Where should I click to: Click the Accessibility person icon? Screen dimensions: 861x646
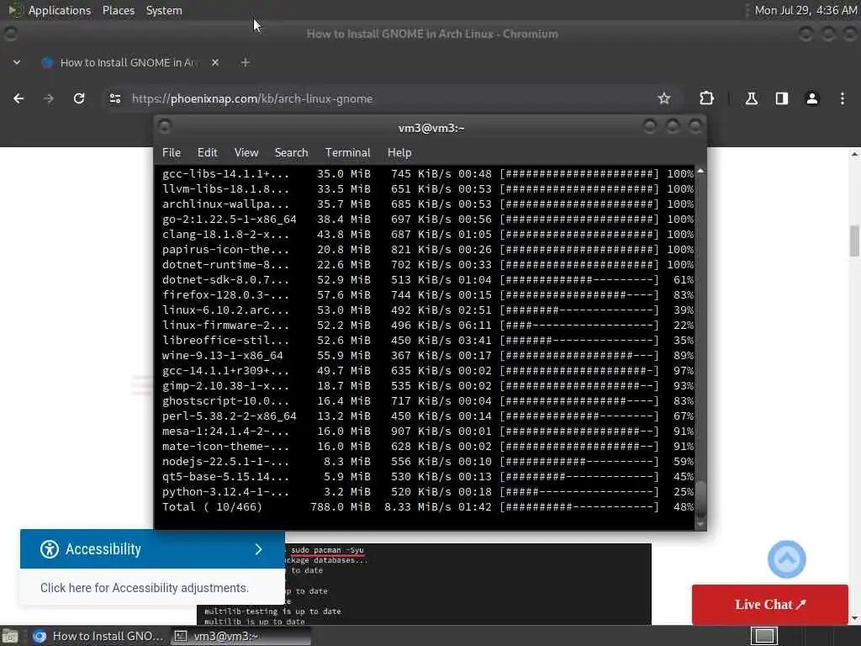pyautogui.click(x=50, y=549)
